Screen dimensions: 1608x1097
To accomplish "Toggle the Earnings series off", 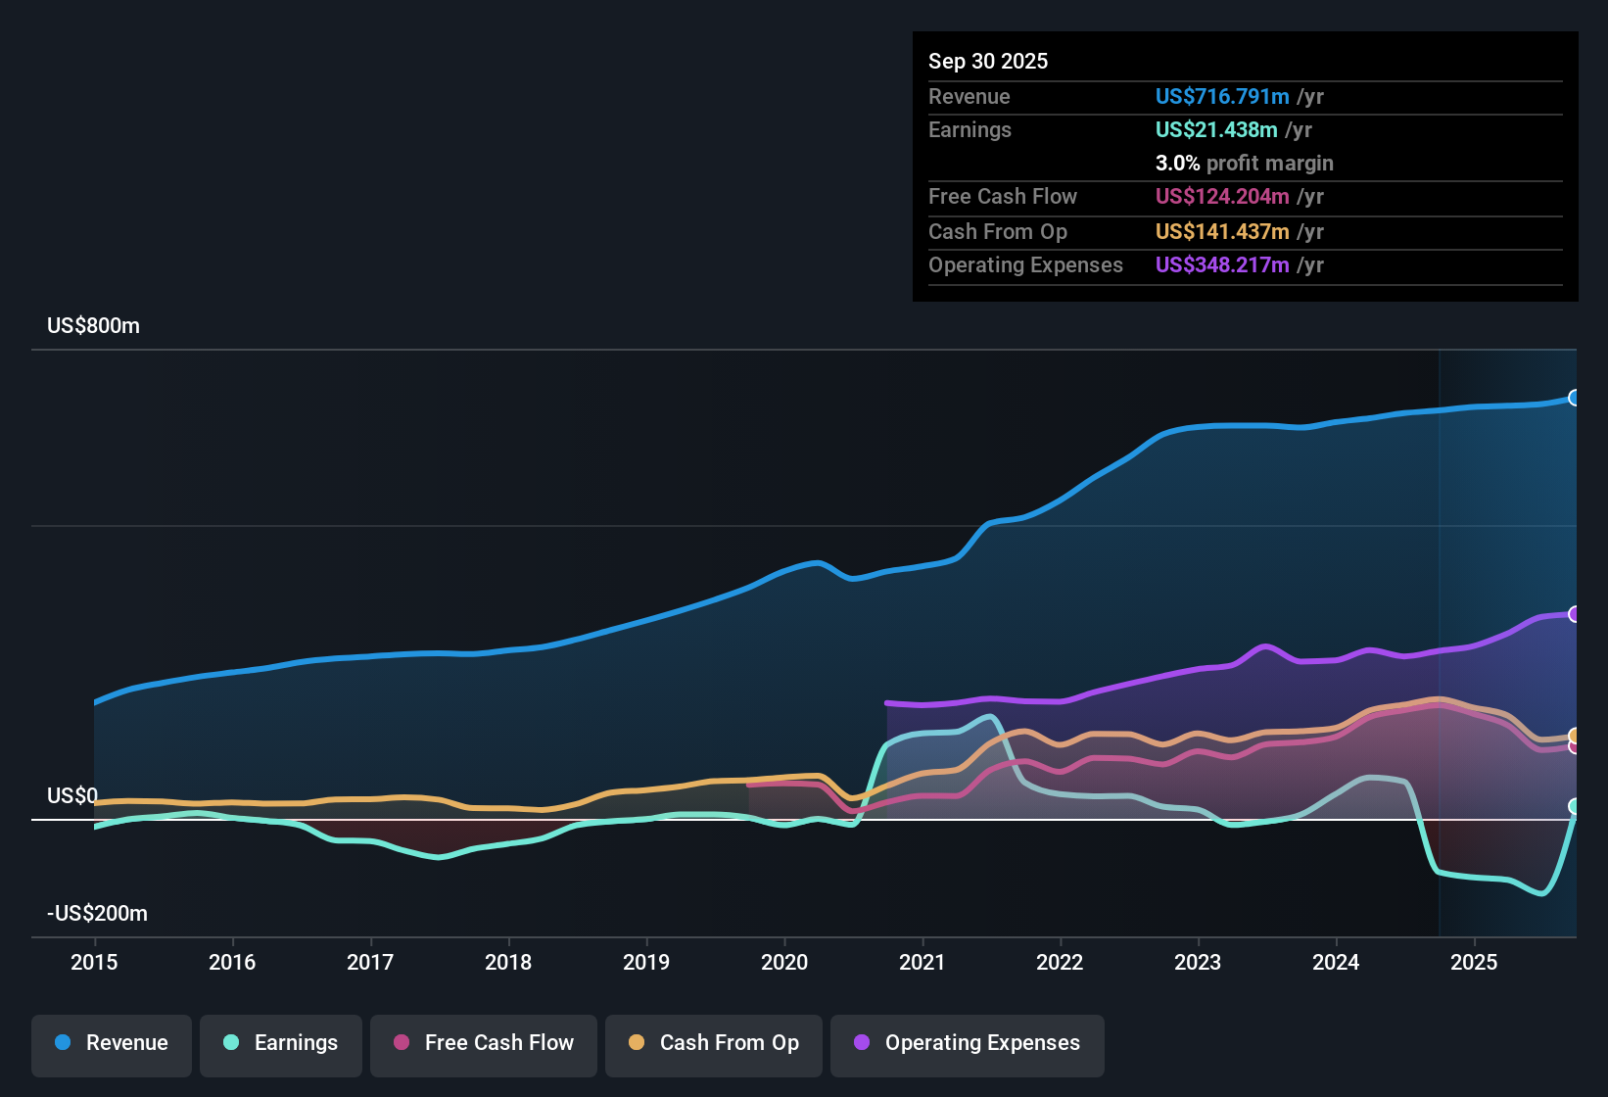I will [281, 1043].
